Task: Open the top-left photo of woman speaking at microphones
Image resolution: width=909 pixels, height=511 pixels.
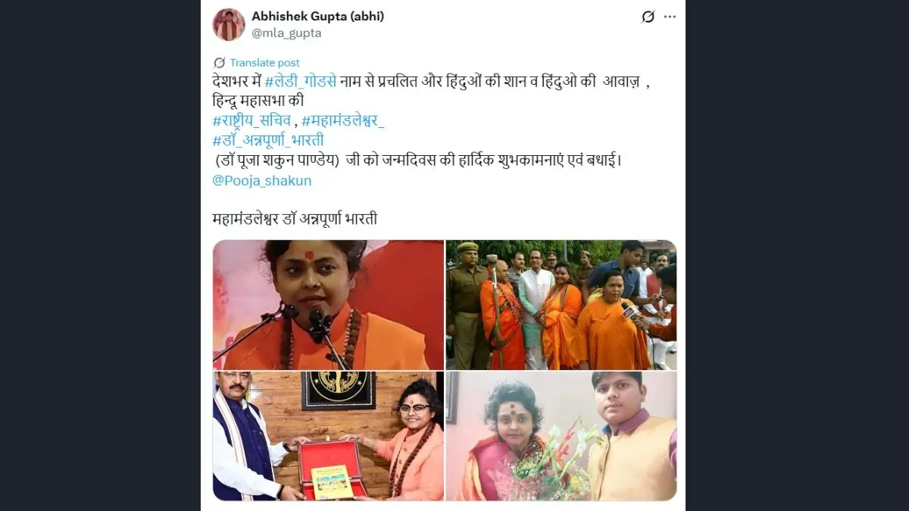Action: click(x=328, y=304)
